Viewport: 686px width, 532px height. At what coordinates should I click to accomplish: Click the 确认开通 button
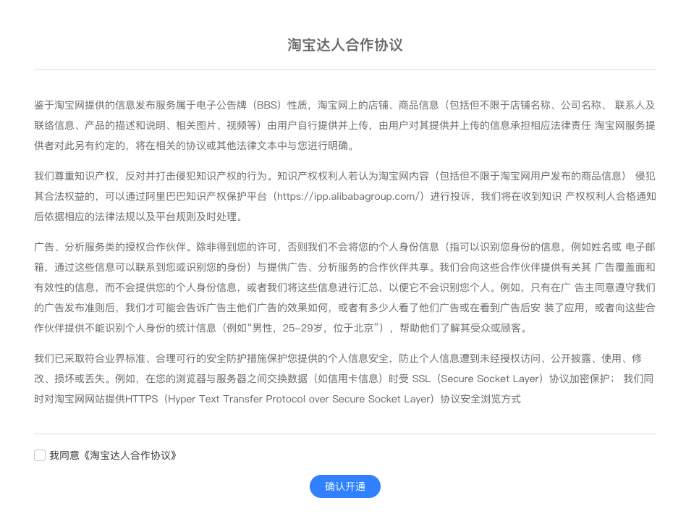point(344,486)
